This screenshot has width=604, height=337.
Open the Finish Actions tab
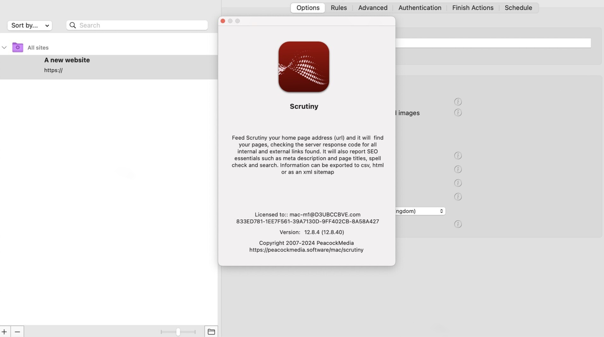(473, 8)
